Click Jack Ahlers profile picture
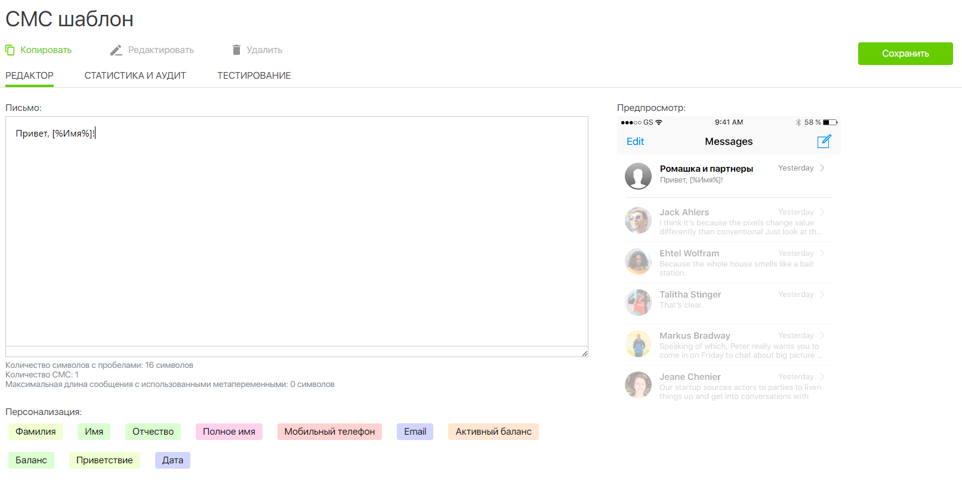This screenshot has height=480, width=962. (638, 221)
